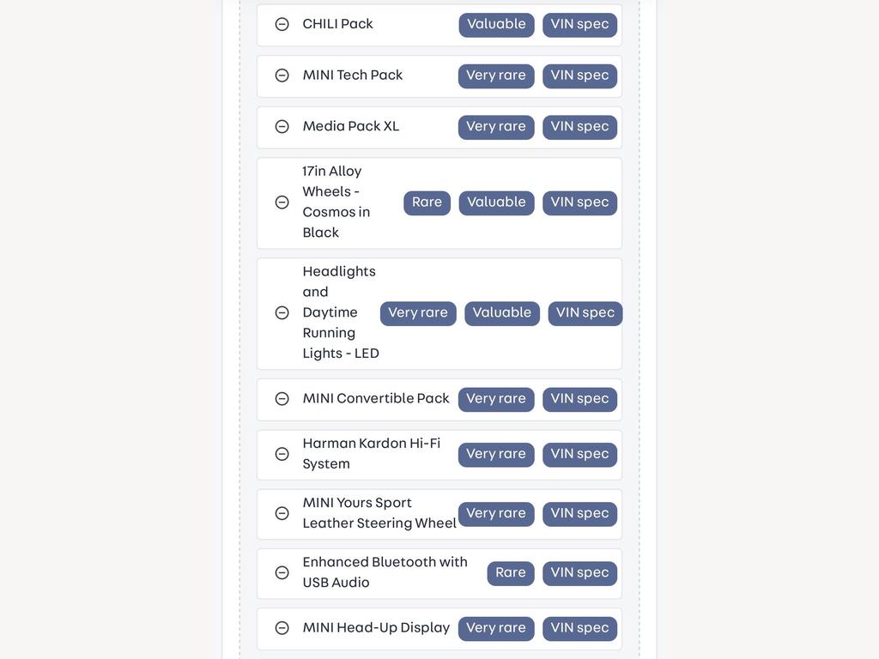The height and width of the screenshot is (659, 879).
Task: Click the minus icon for 17in Alloy Wheels
Action: 282,203
